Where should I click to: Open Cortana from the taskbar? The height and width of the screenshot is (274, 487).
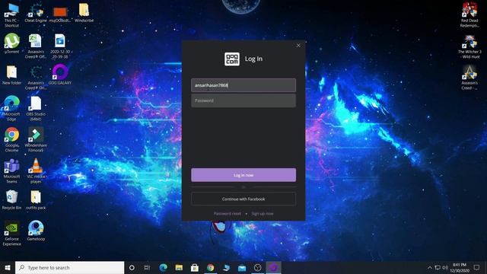coord(132,267)
